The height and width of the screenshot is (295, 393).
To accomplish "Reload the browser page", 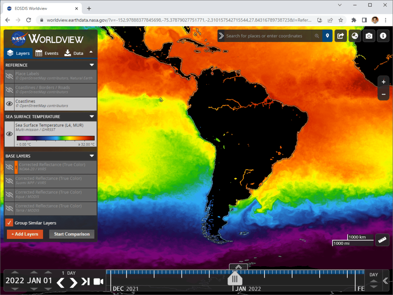I will [x=28, y=20].
